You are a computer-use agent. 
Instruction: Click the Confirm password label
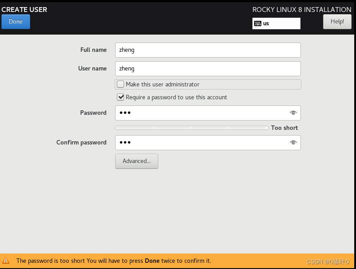[81, 142]
